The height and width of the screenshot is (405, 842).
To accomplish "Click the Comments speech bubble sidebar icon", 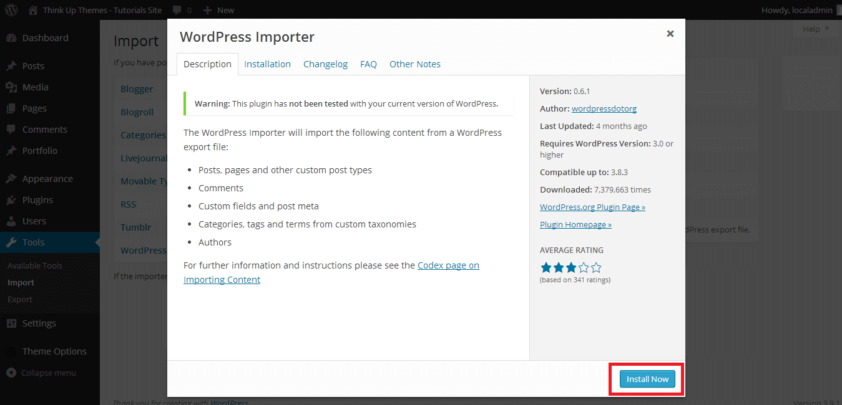I will [x=11, y=130].
